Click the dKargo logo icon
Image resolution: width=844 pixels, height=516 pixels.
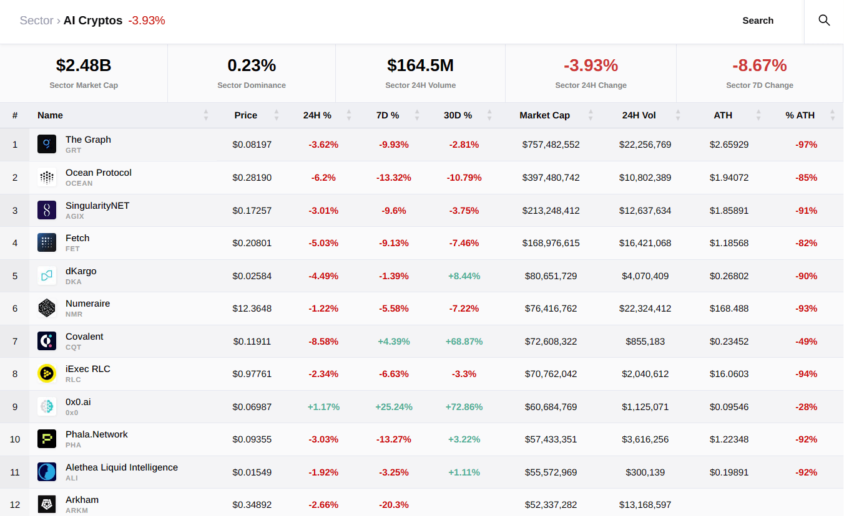[47, 275]
